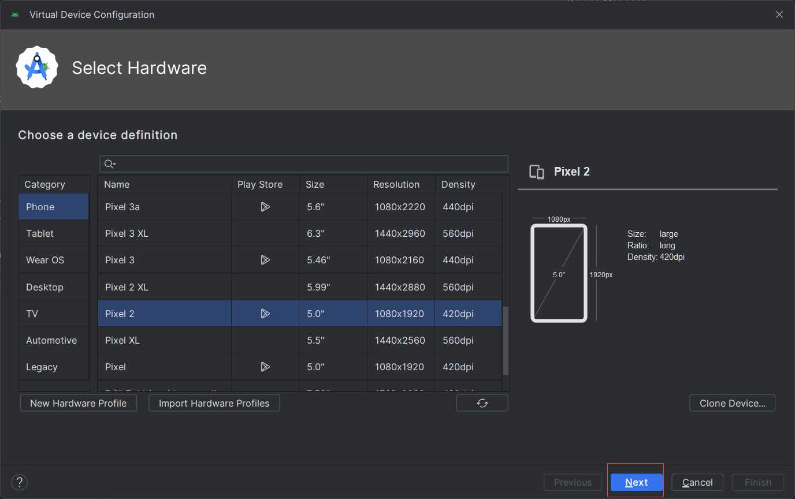This screenshot has height=499, width=795.
Task: Select the Legacy category
Action: [54, 367]
